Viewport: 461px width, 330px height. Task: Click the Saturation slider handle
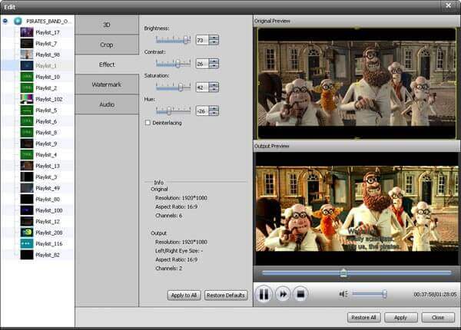[x=181, y=87]
